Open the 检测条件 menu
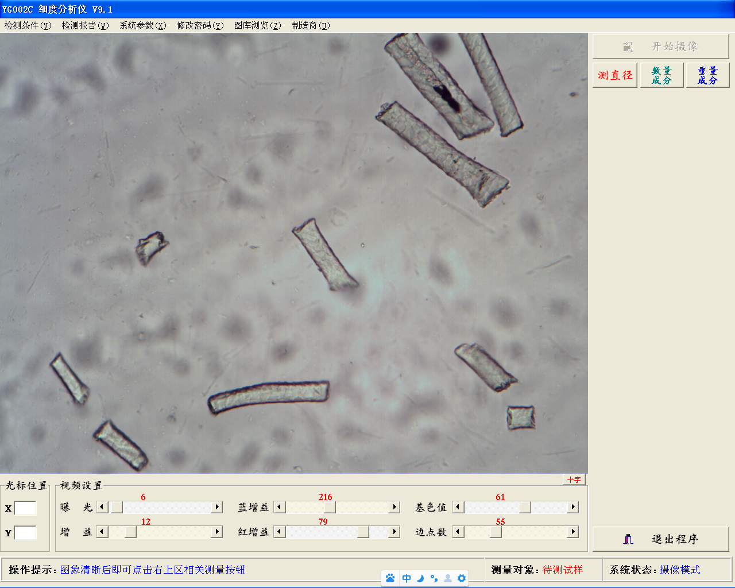Image resolution: width=735 pixels, height=588 pixels. click(28, 25)
